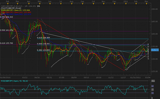
Task: Click the 09/13 date label
Action: click(x=86, y=78)
